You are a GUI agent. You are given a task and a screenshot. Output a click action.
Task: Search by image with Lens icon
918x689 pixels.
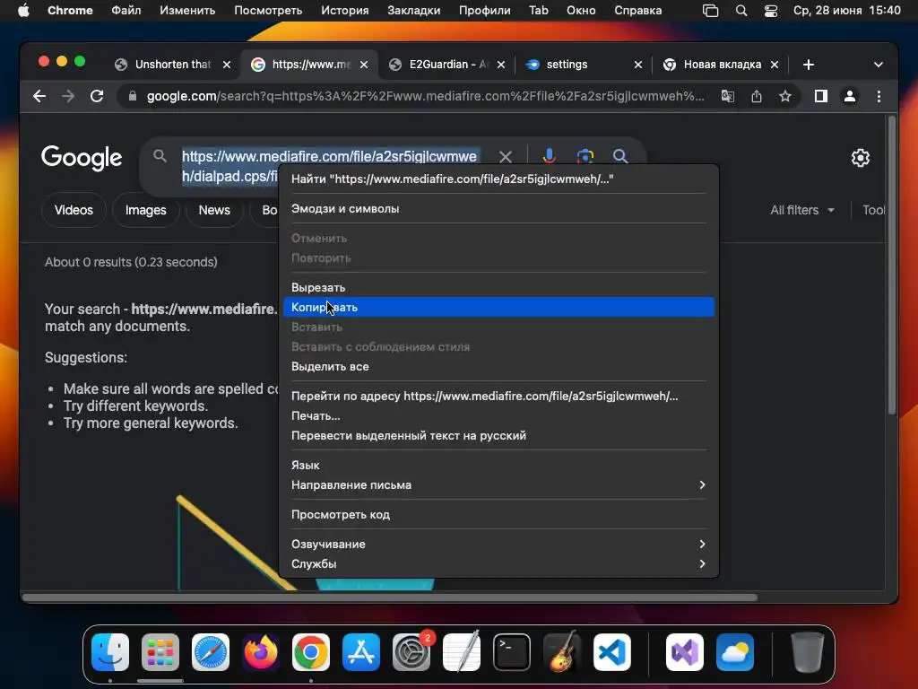pyautogui.click(x=585, y=156)
